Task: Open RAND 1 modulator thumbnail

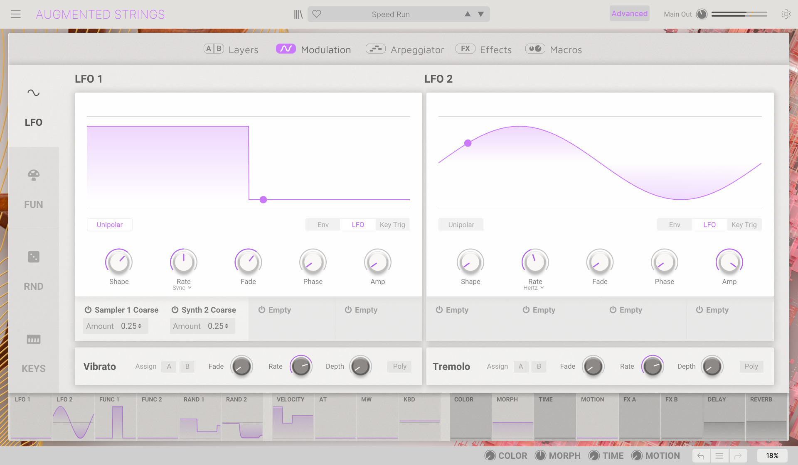Action: 200,417
